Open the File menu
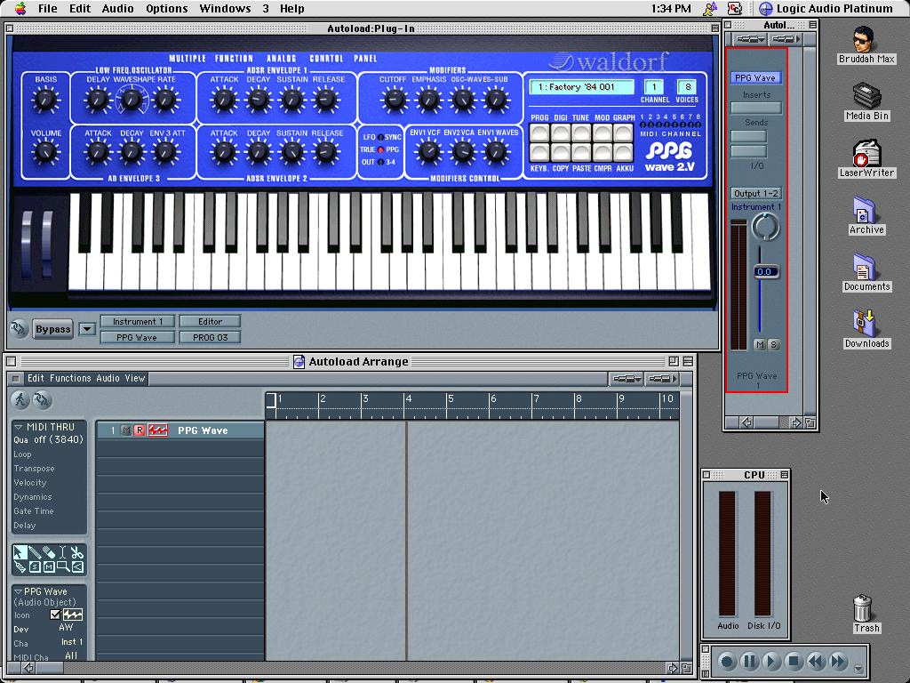910x683 pixels. (48, 8)
